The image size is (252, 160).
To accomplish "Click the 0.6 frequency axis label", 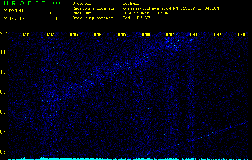I will 4,152.
